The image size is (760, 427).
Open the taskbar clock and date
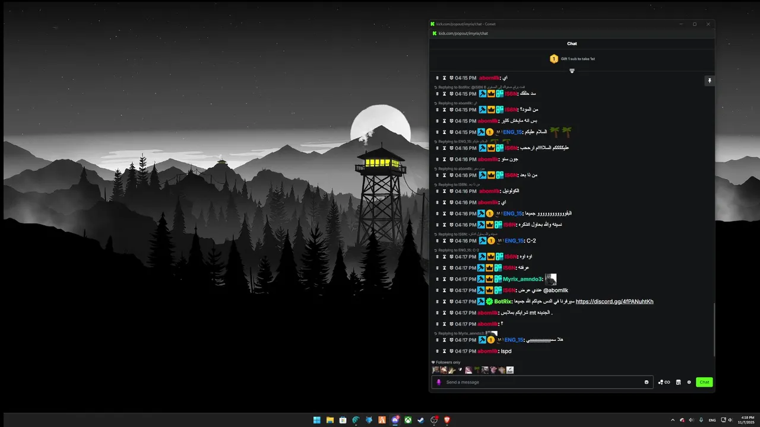[x=747, y=420]
